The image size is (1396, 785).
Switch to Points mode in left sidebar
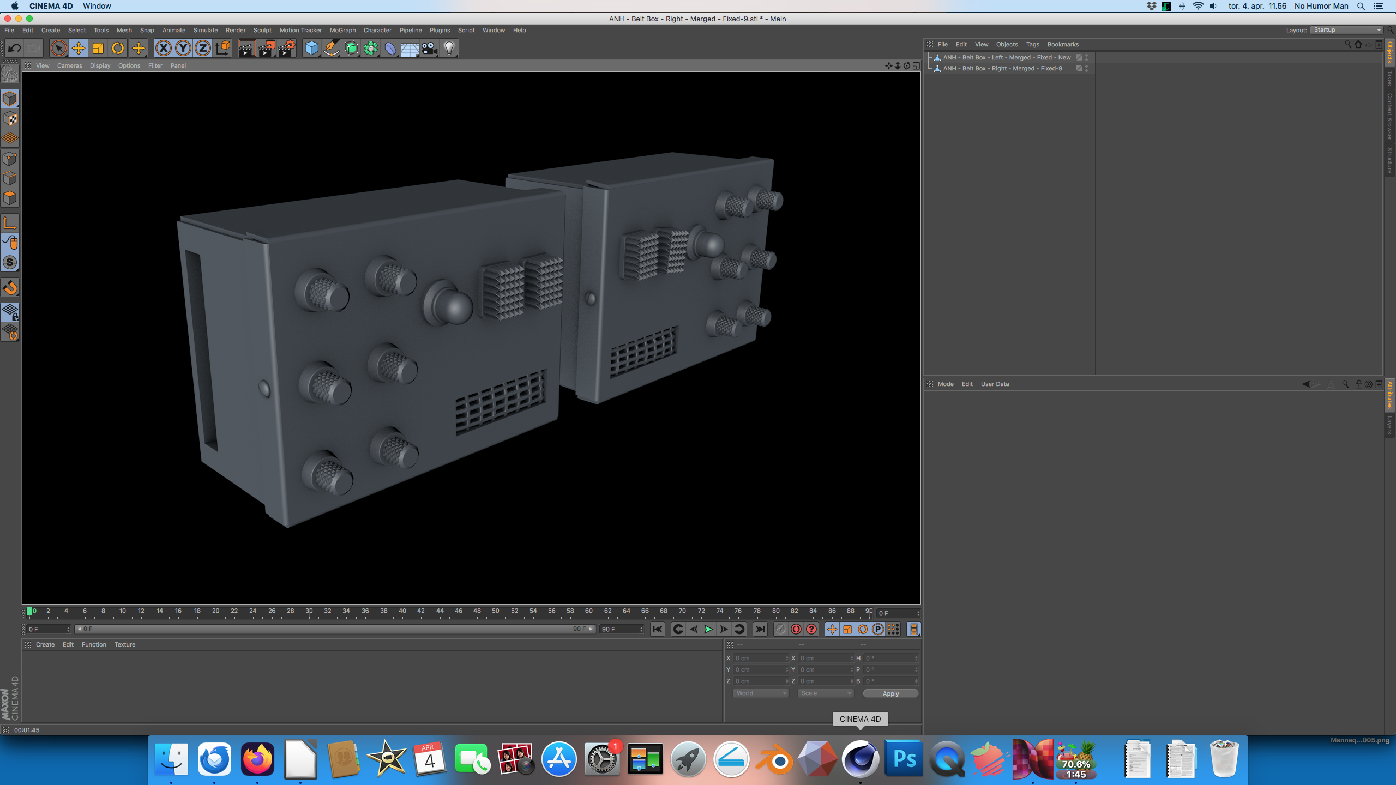click(x=10, y=159)
